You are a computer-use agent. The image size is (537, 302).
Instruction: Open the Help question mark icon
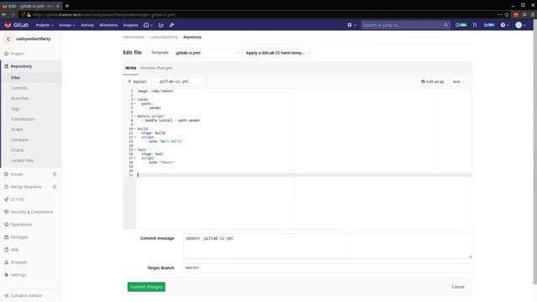pos(504,25)
